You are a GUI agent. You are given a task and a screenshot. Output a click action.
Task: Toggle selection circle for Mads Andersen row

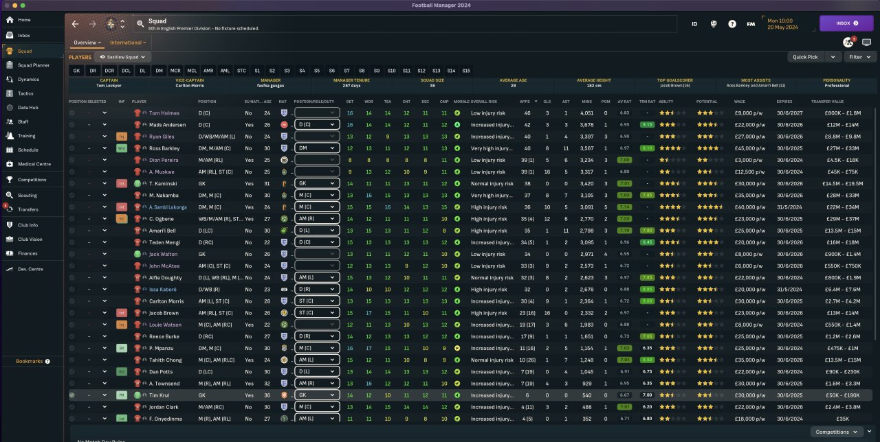click(71, 125)
